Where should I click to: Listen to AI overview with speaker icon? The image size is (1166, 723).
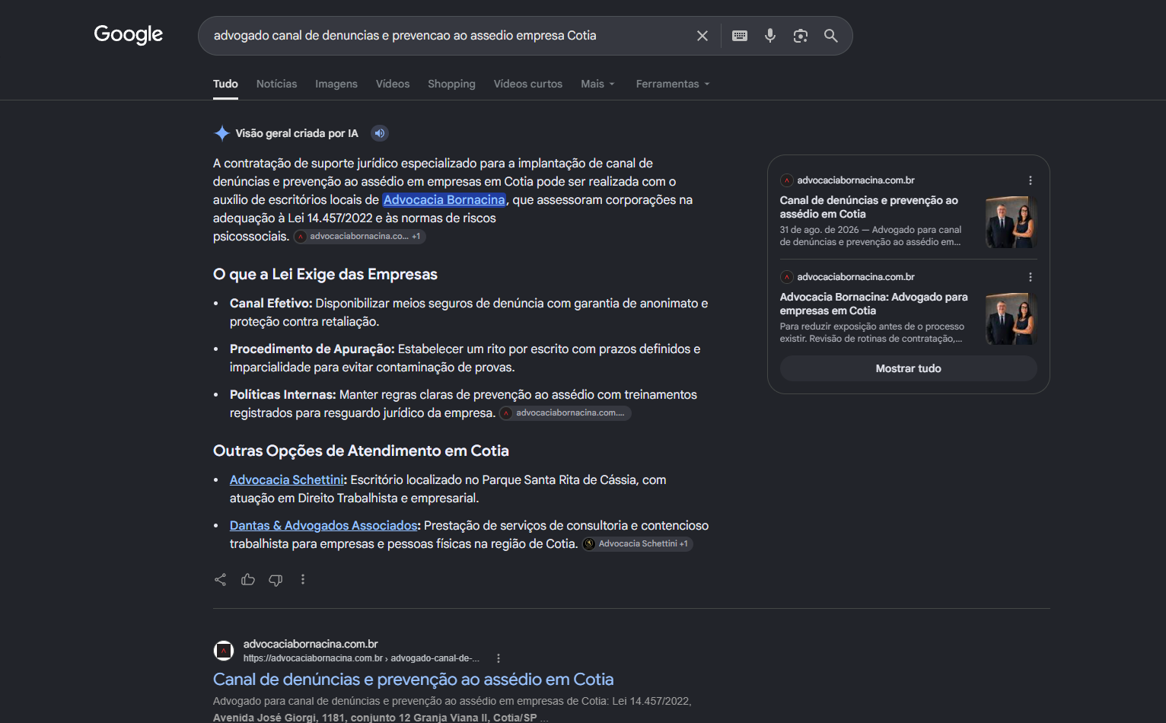[380, 133]
